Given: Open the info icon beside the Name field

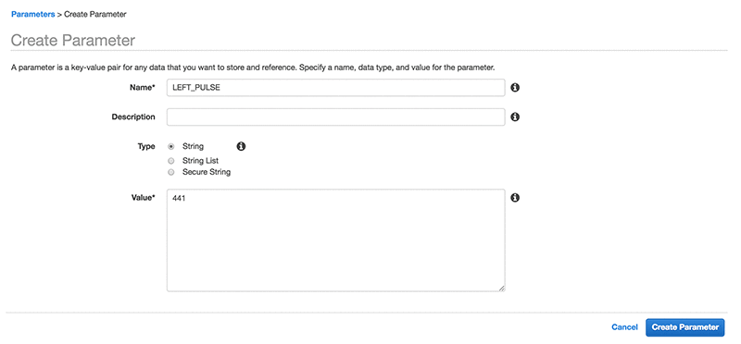Looking at the screenshot, I should [x=515, y=88].
